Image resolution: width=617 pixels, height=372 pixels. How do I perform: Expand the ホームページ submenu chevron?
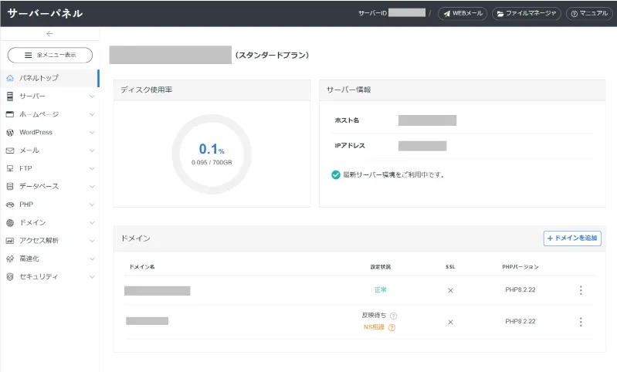(92, 114)
